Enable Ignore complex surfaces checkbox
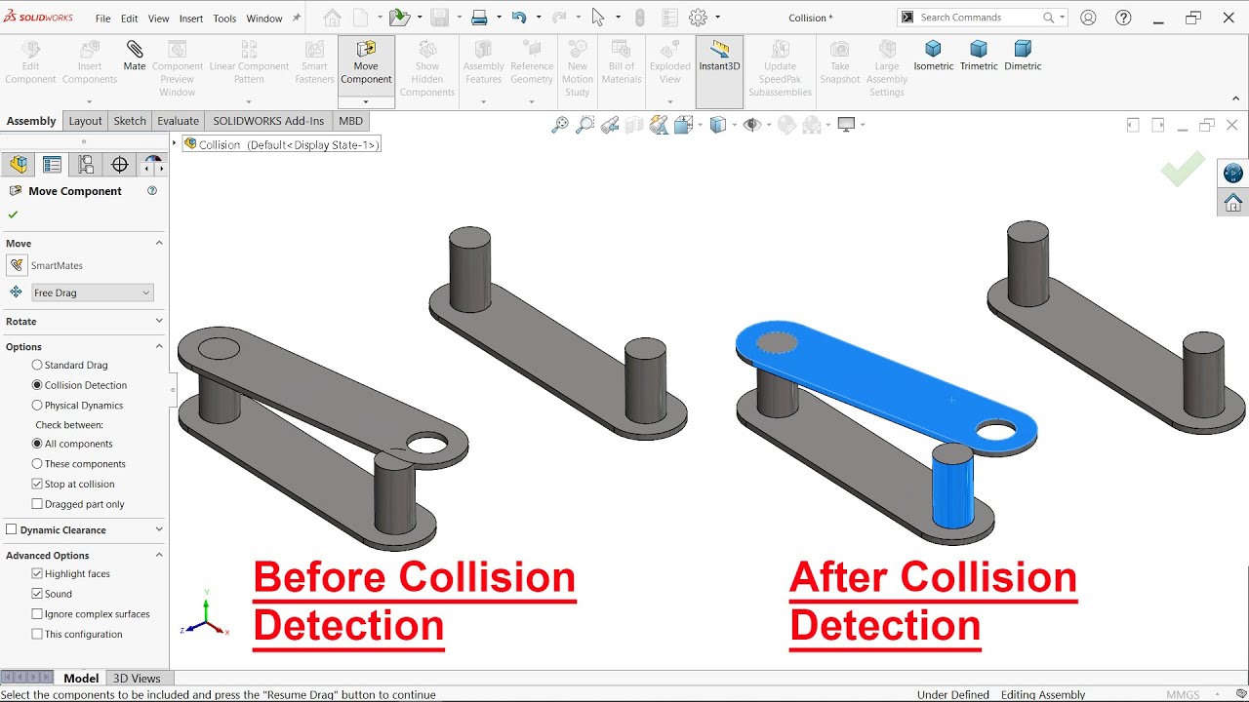 pos(37,614)
